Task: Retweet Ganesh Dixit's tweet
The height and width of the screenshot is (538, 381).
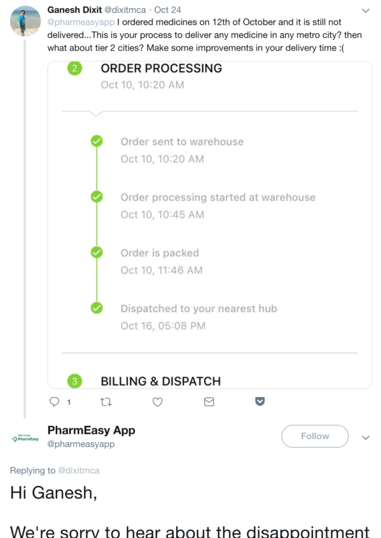Action: point(106,402)
